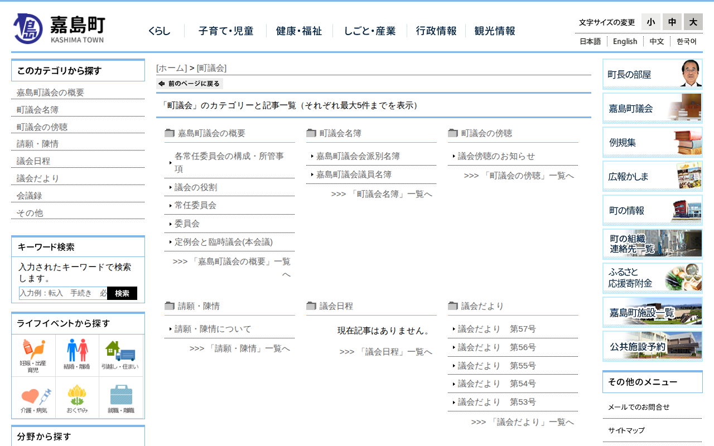This screenshot has height=446, width=714.
Task: Click the 町議会 breadcrumb link
Action: [x=212, y=68]
